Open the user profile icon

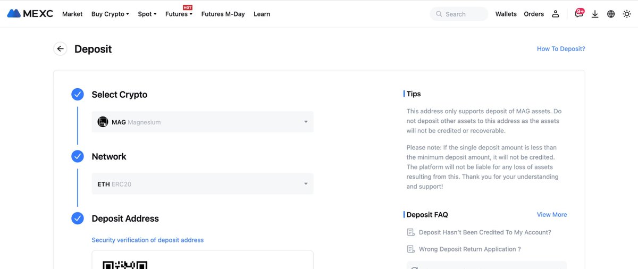pos(556,14)
